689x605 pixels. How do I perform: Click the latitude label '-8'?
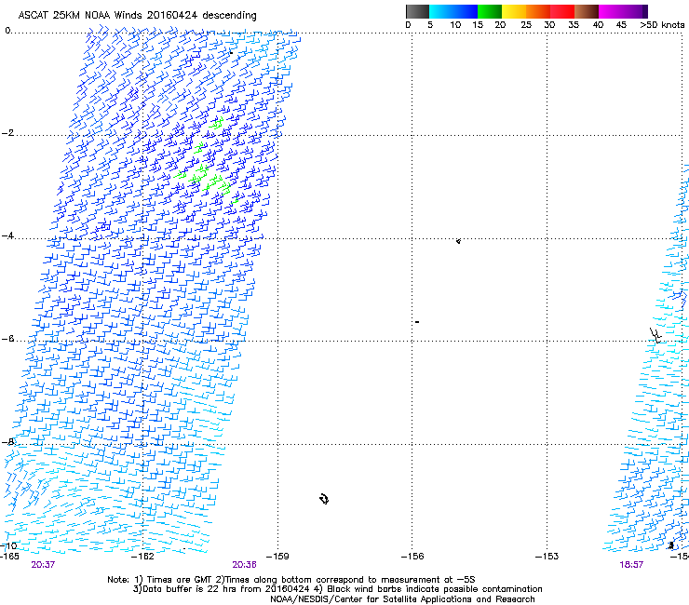tap(7, 442)
